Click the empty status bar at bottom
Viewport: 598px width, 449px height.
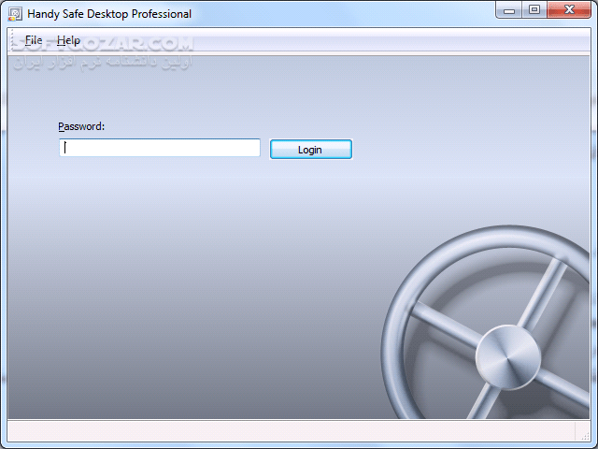click(x=280, y=430)
